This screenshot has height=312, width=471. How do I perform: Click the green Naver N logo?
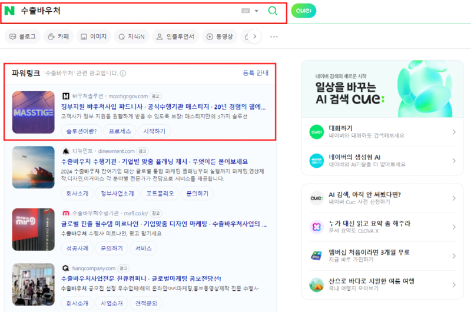[x=9, y=11]
